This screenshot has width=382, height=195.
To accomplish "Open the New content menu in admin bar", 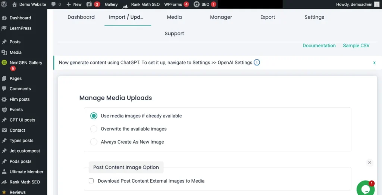I will coord(74,4).
